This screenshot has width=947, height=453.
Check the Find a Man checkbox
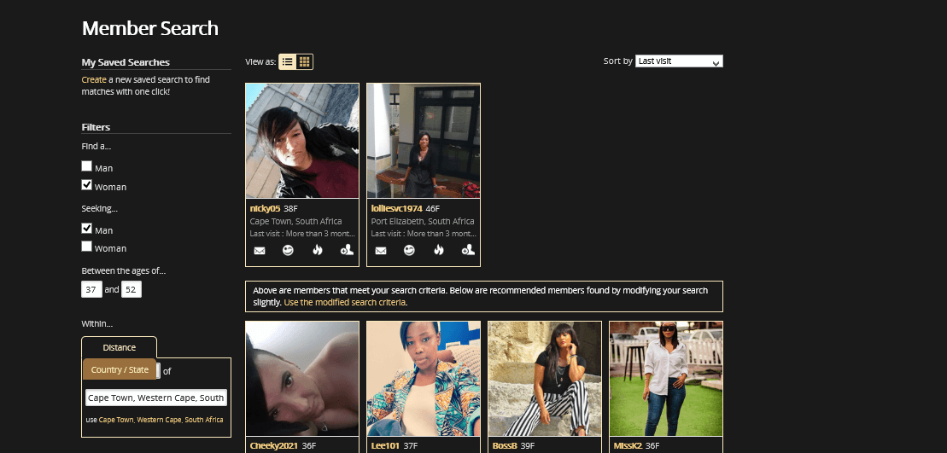tap(86, 166)
